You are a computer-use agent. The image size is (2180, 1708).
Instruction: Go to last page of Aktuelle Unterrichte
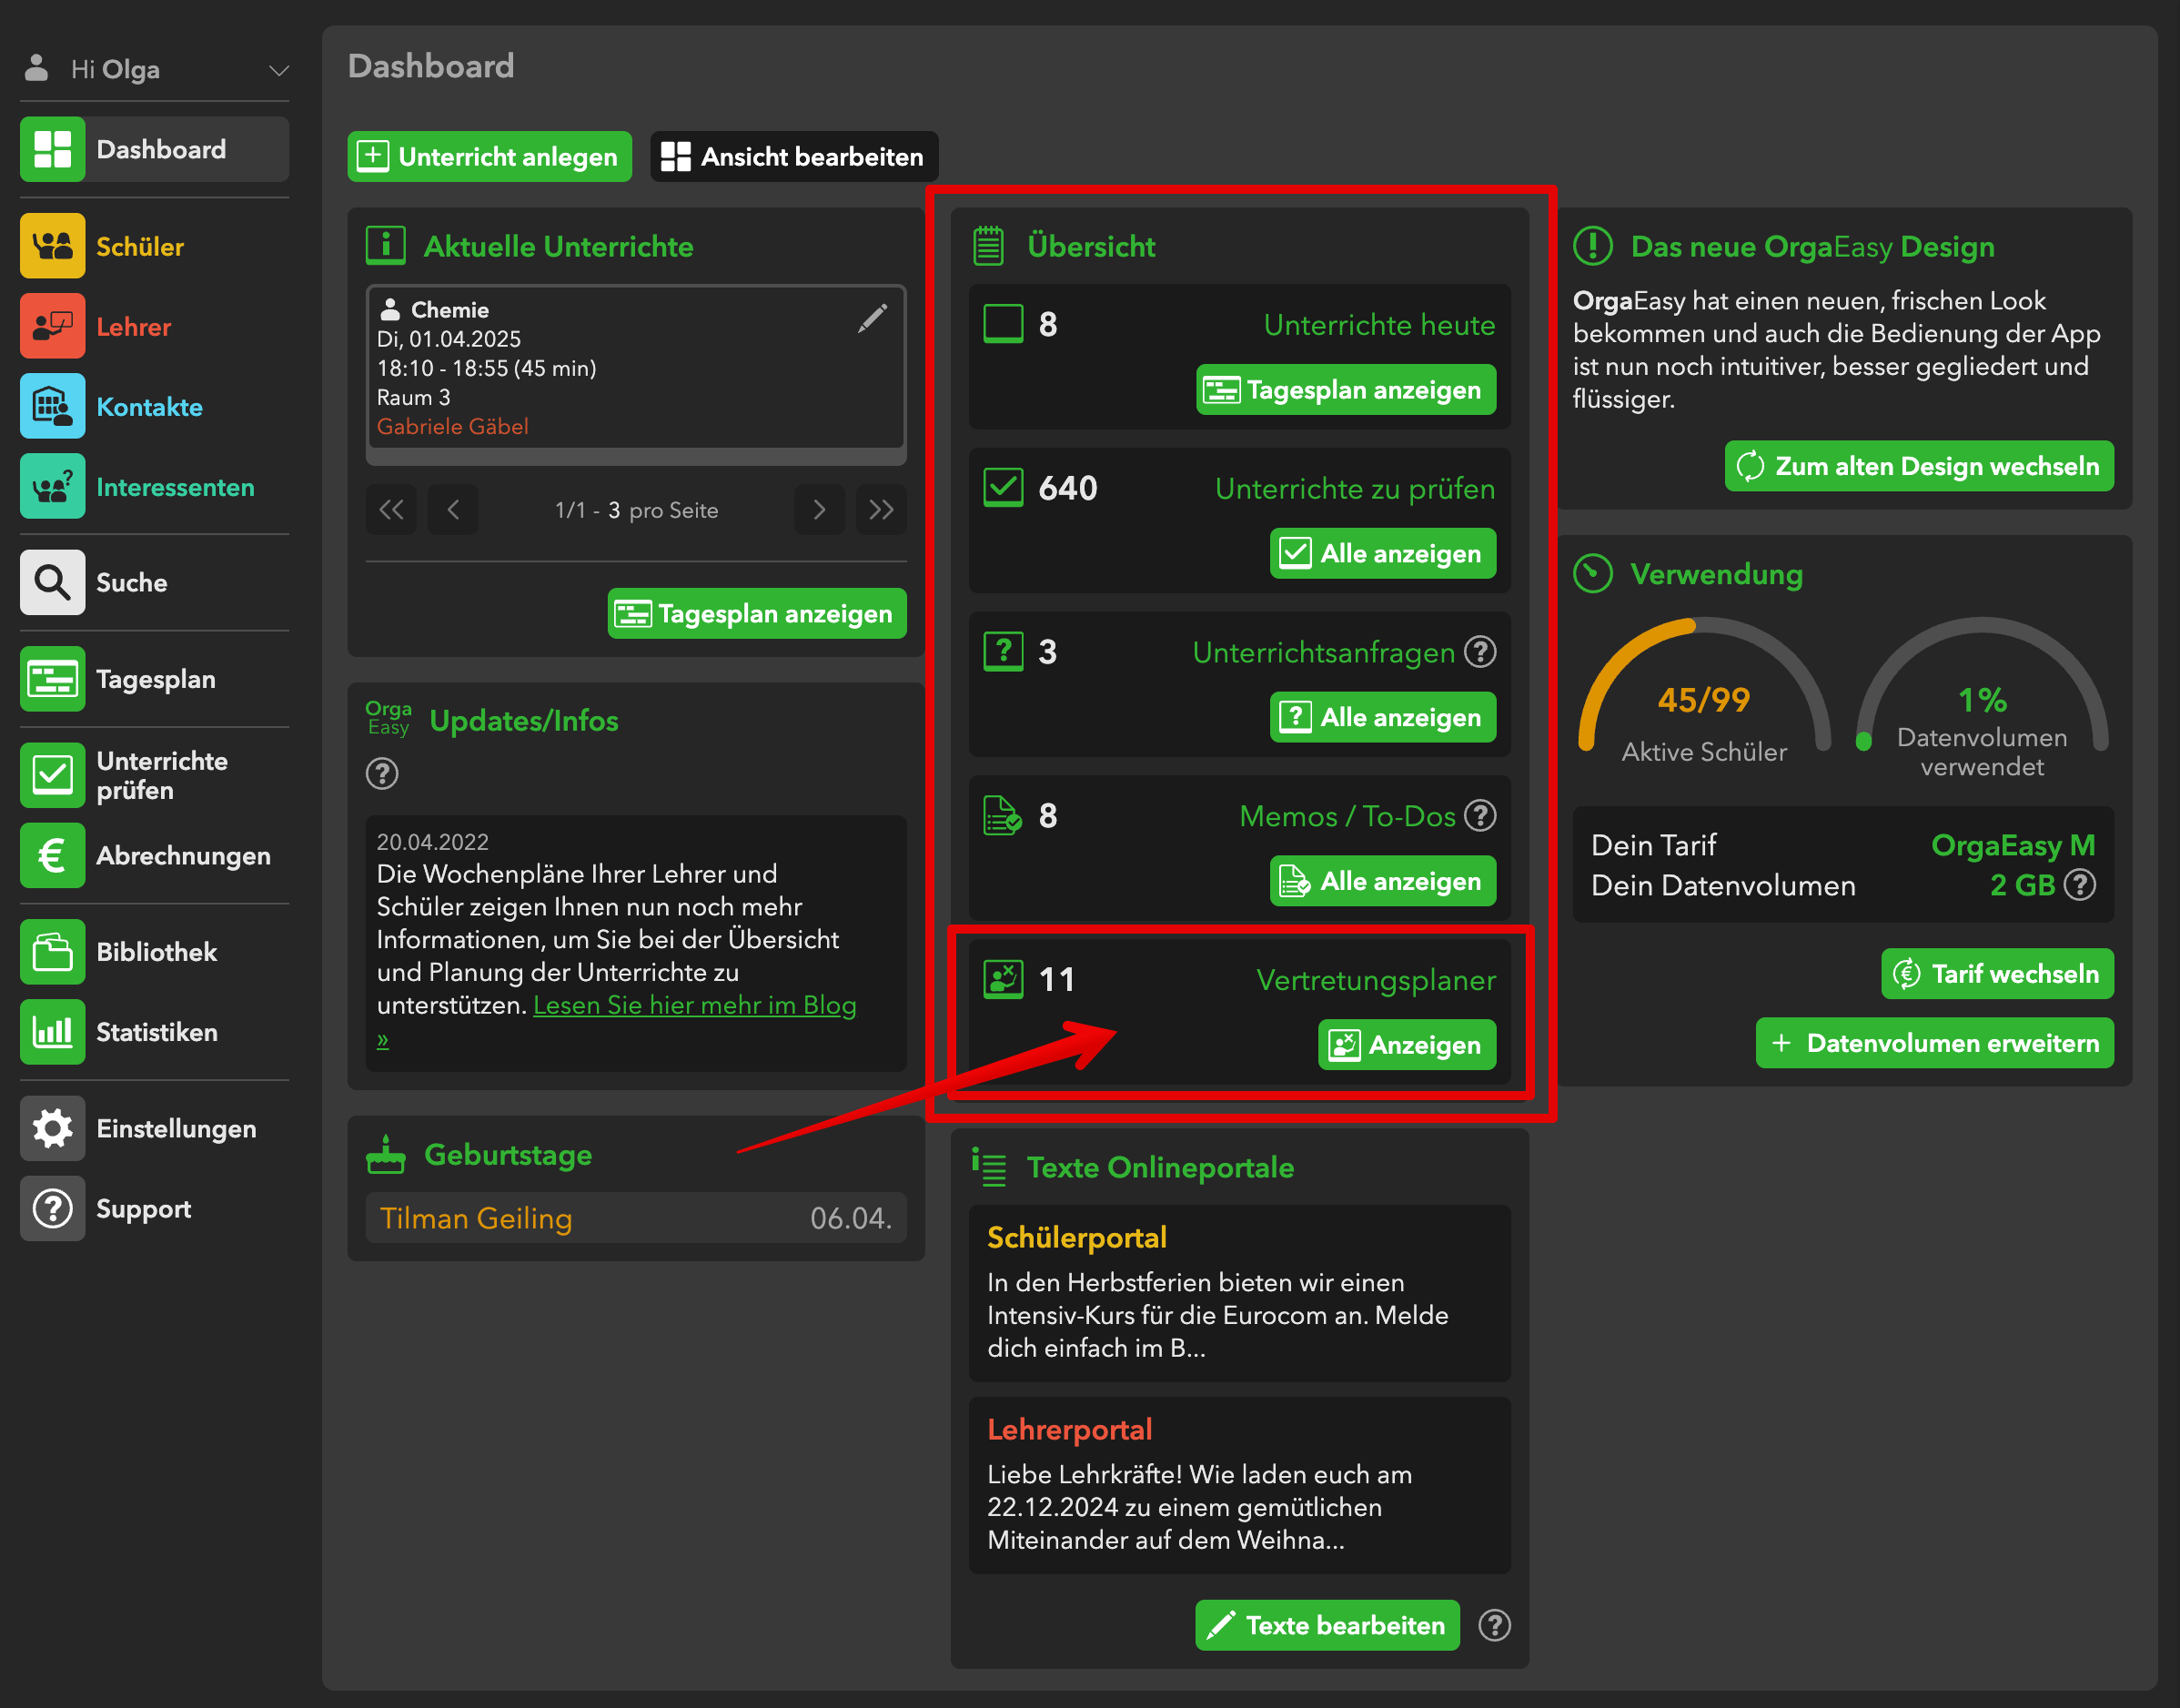tap(881, 510)
